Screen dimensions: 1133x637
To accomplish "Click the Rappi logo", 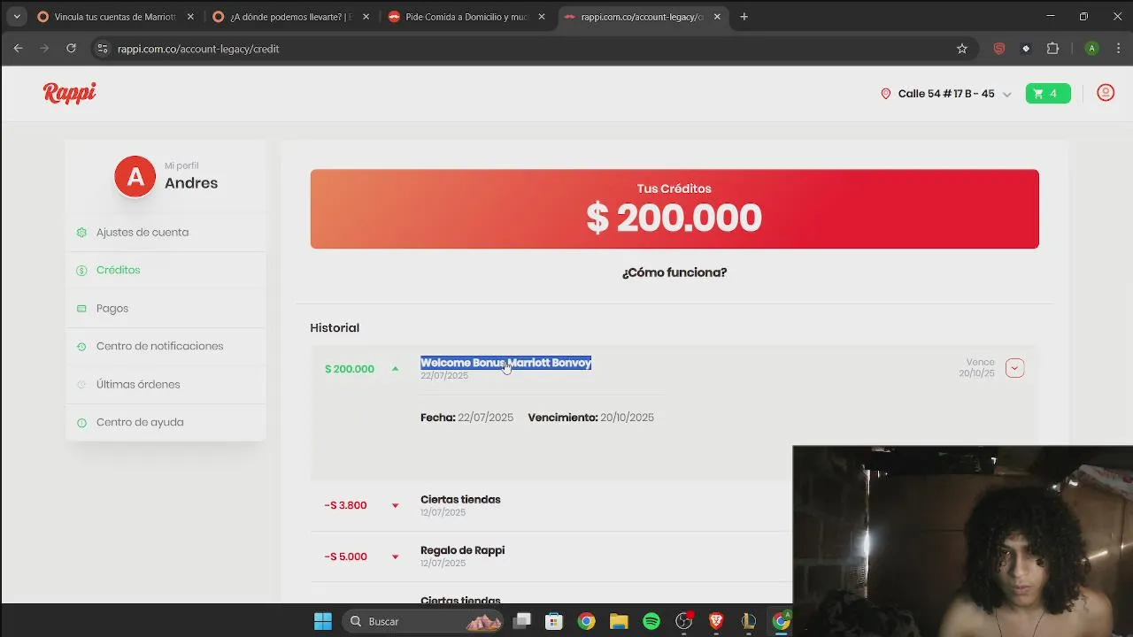I will [69, 93].
